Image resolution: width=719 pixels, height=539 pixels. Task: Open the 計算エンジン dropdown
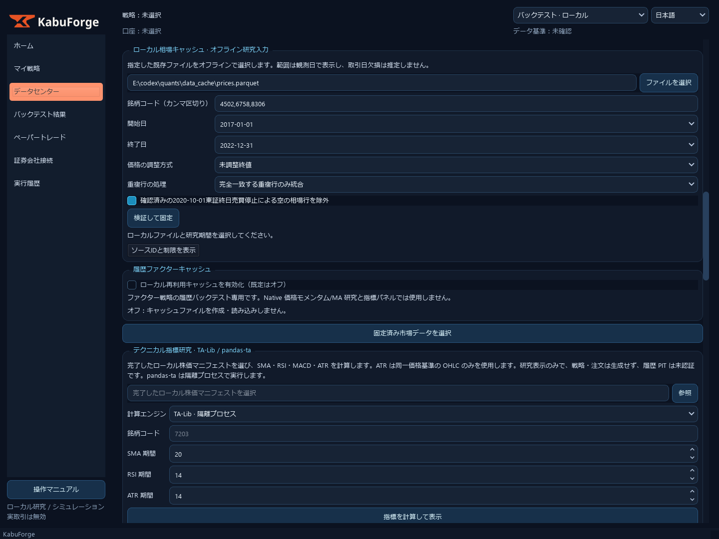point(433,414)
